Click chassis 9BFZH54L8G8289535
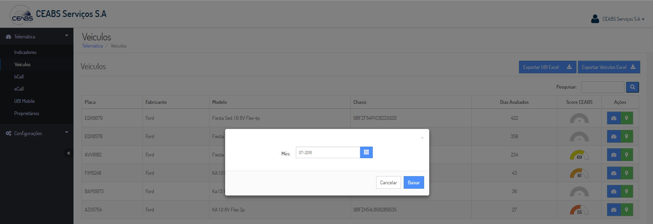 click(375, 210)
